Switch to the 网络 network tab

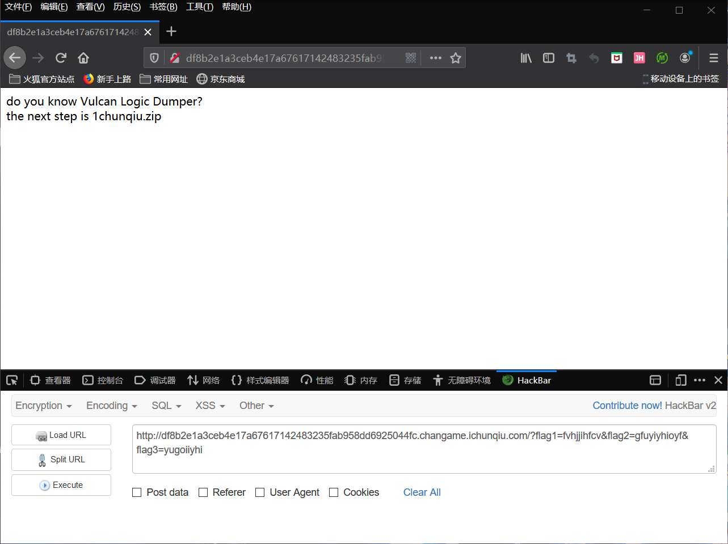click(204, 380)
